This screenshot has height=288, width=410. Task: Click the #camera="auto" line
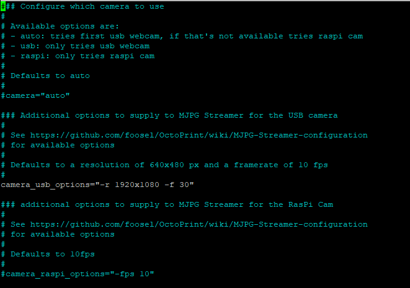point(35,95)
